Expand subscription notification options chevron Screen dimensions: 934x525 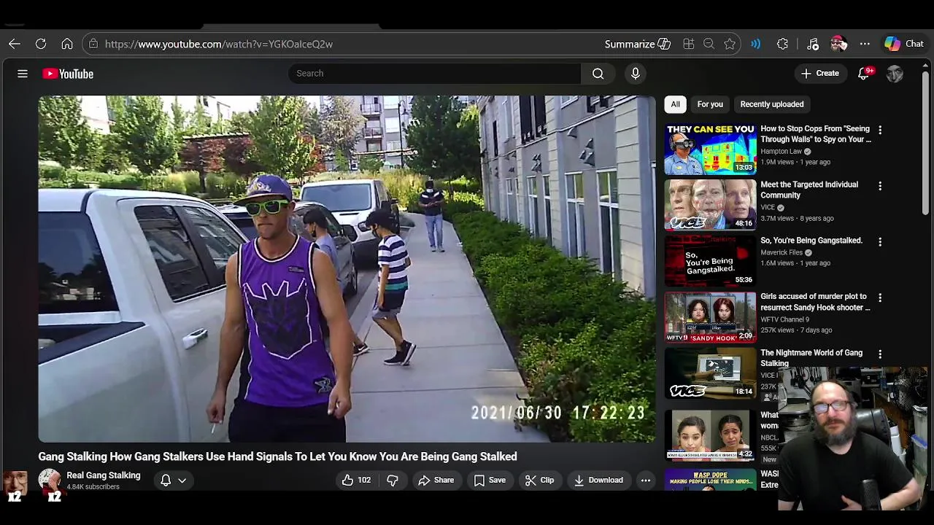click(182, 480)
